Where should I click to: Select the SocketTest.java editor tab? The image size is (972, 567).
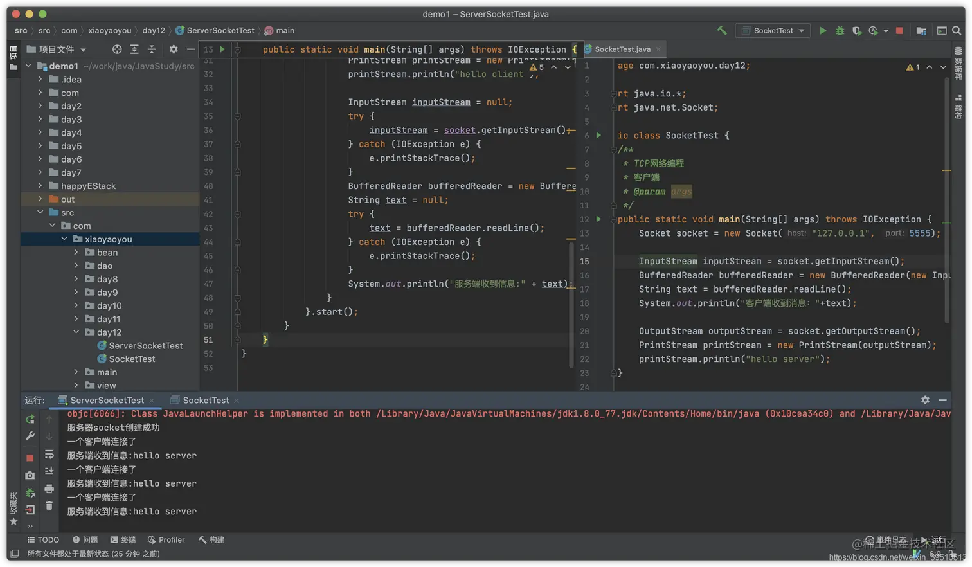tap(622, 50)
